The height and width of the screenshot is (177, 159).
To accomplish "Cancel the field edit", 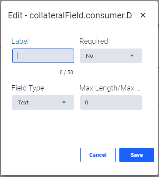I will (98, 155).
